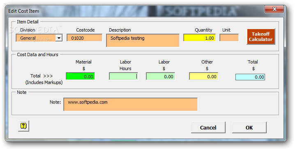Click the yellow Other $ field
Viewport: 295px width, 150px height.
coord(203,77)
